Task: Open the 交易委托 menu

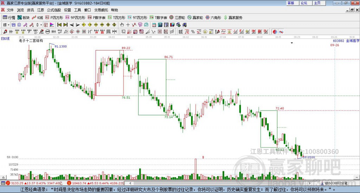Action: [x=101, y=10]
